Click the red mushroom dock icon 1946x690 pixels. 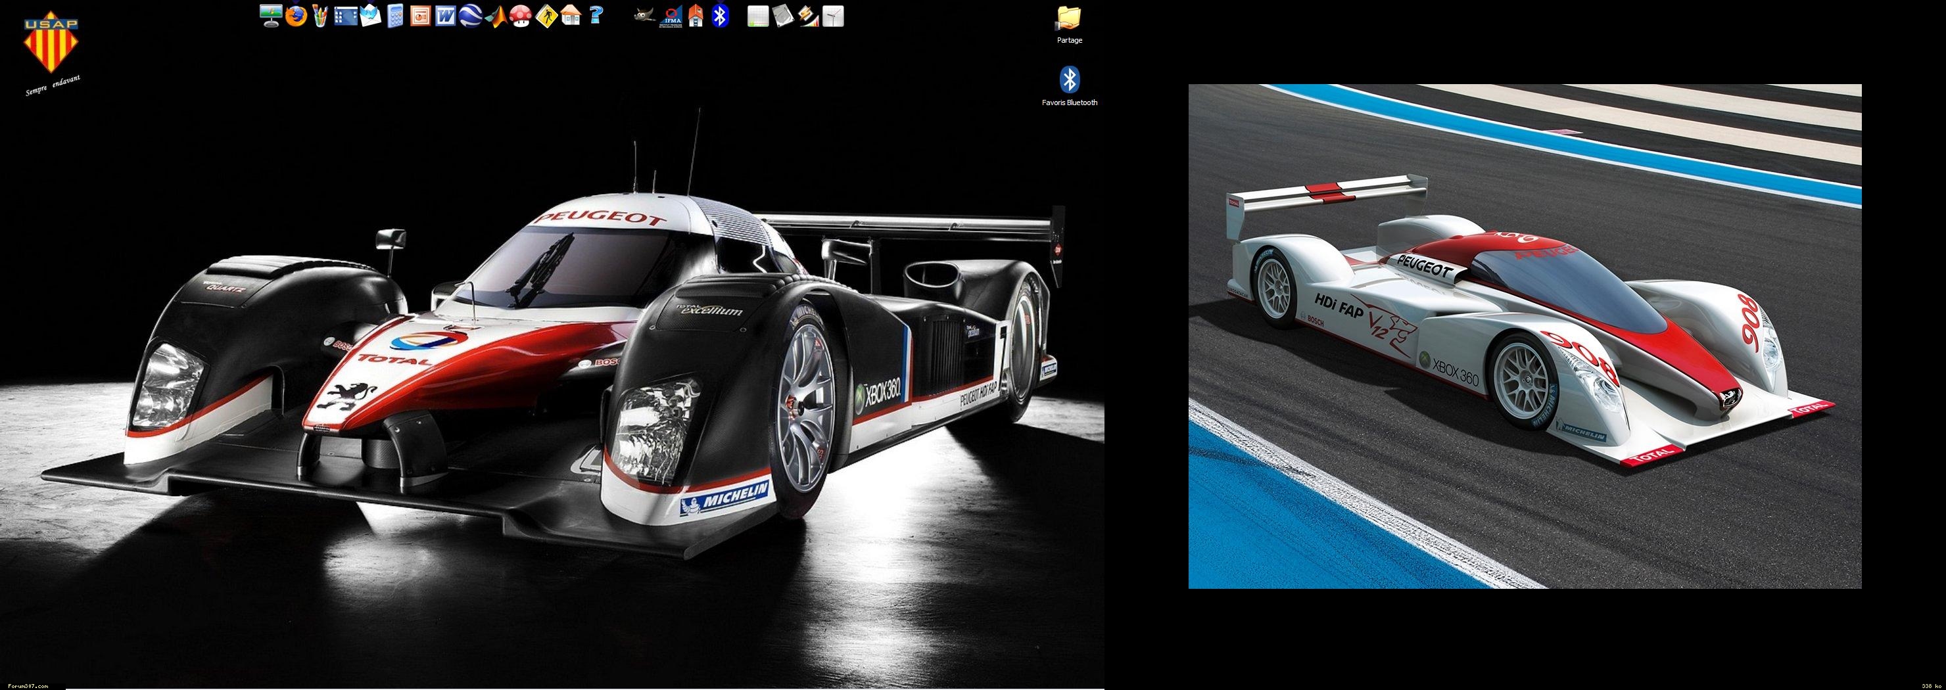point(521,16)
